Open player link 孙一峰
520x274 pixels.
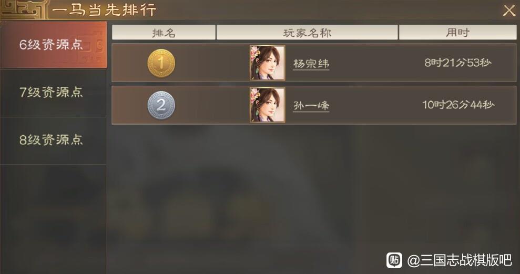coord(311,106)
